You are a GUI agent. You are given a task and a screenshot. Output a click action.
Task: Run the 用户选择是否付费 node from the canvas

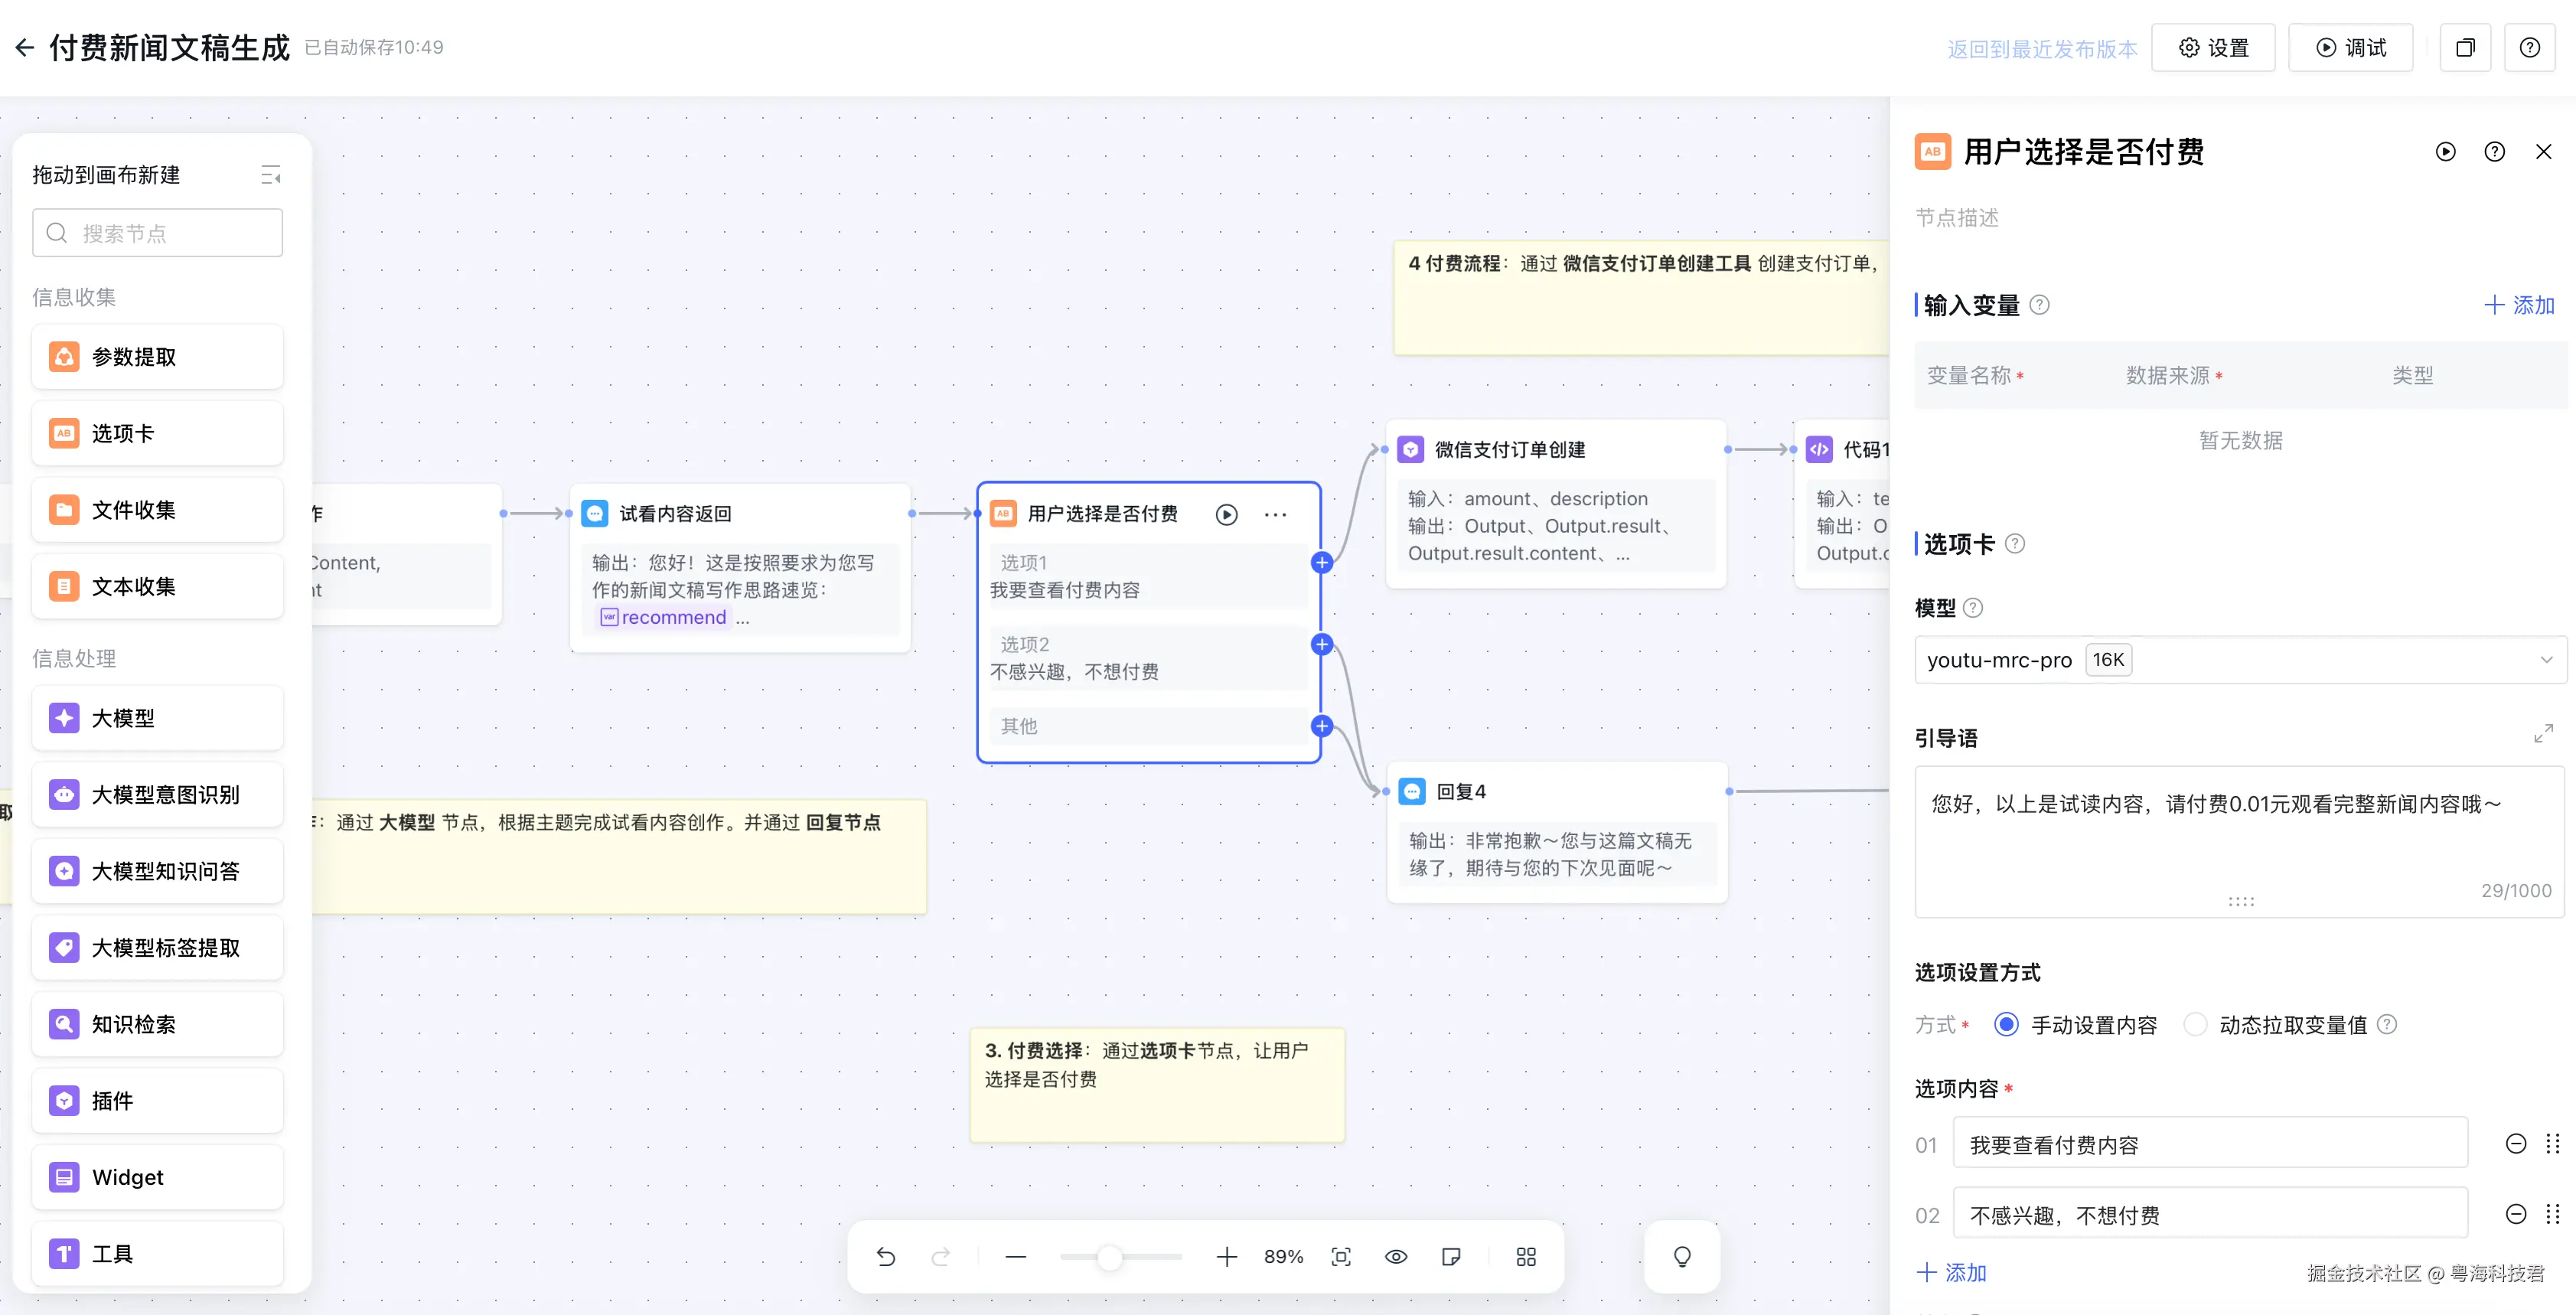point(1226,514)
